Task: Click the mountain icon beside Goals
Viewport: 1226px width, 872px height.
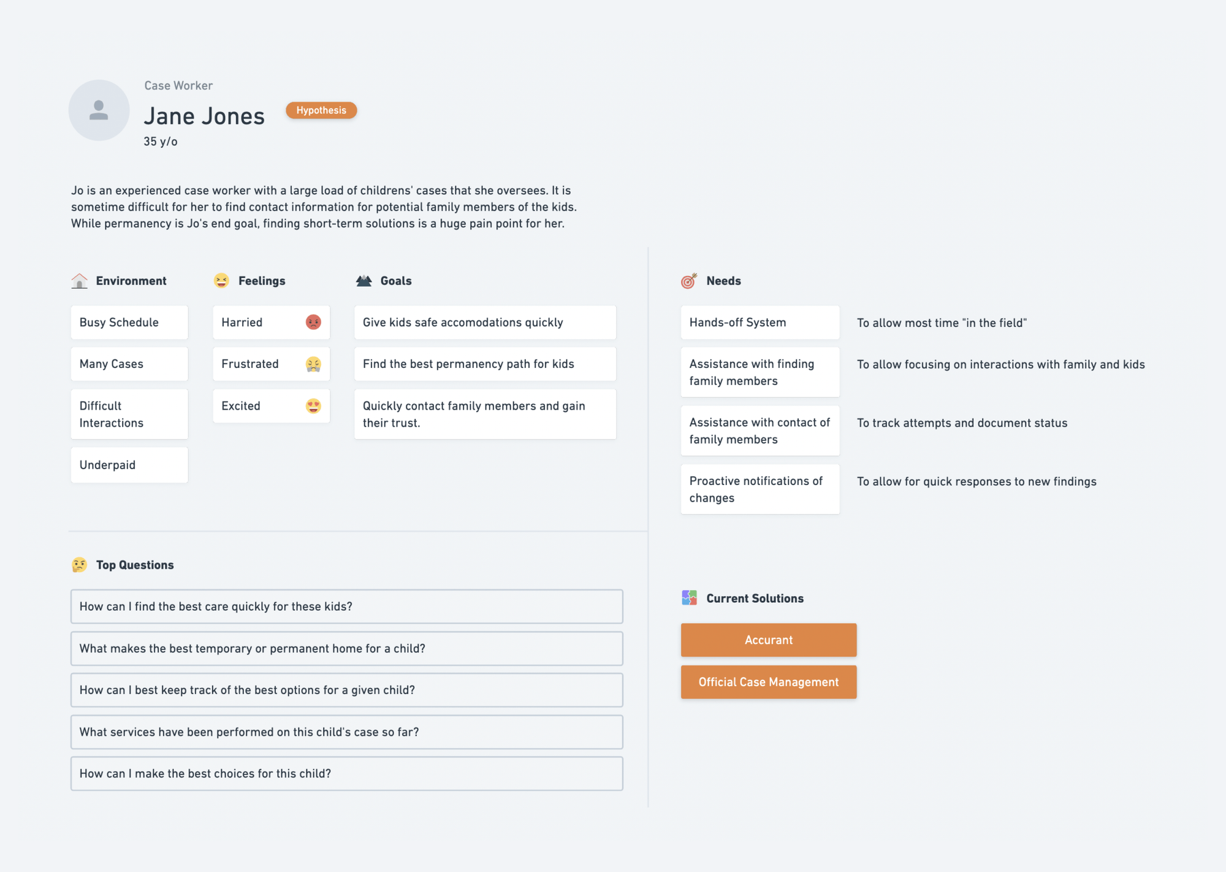Action: point(364,281)
